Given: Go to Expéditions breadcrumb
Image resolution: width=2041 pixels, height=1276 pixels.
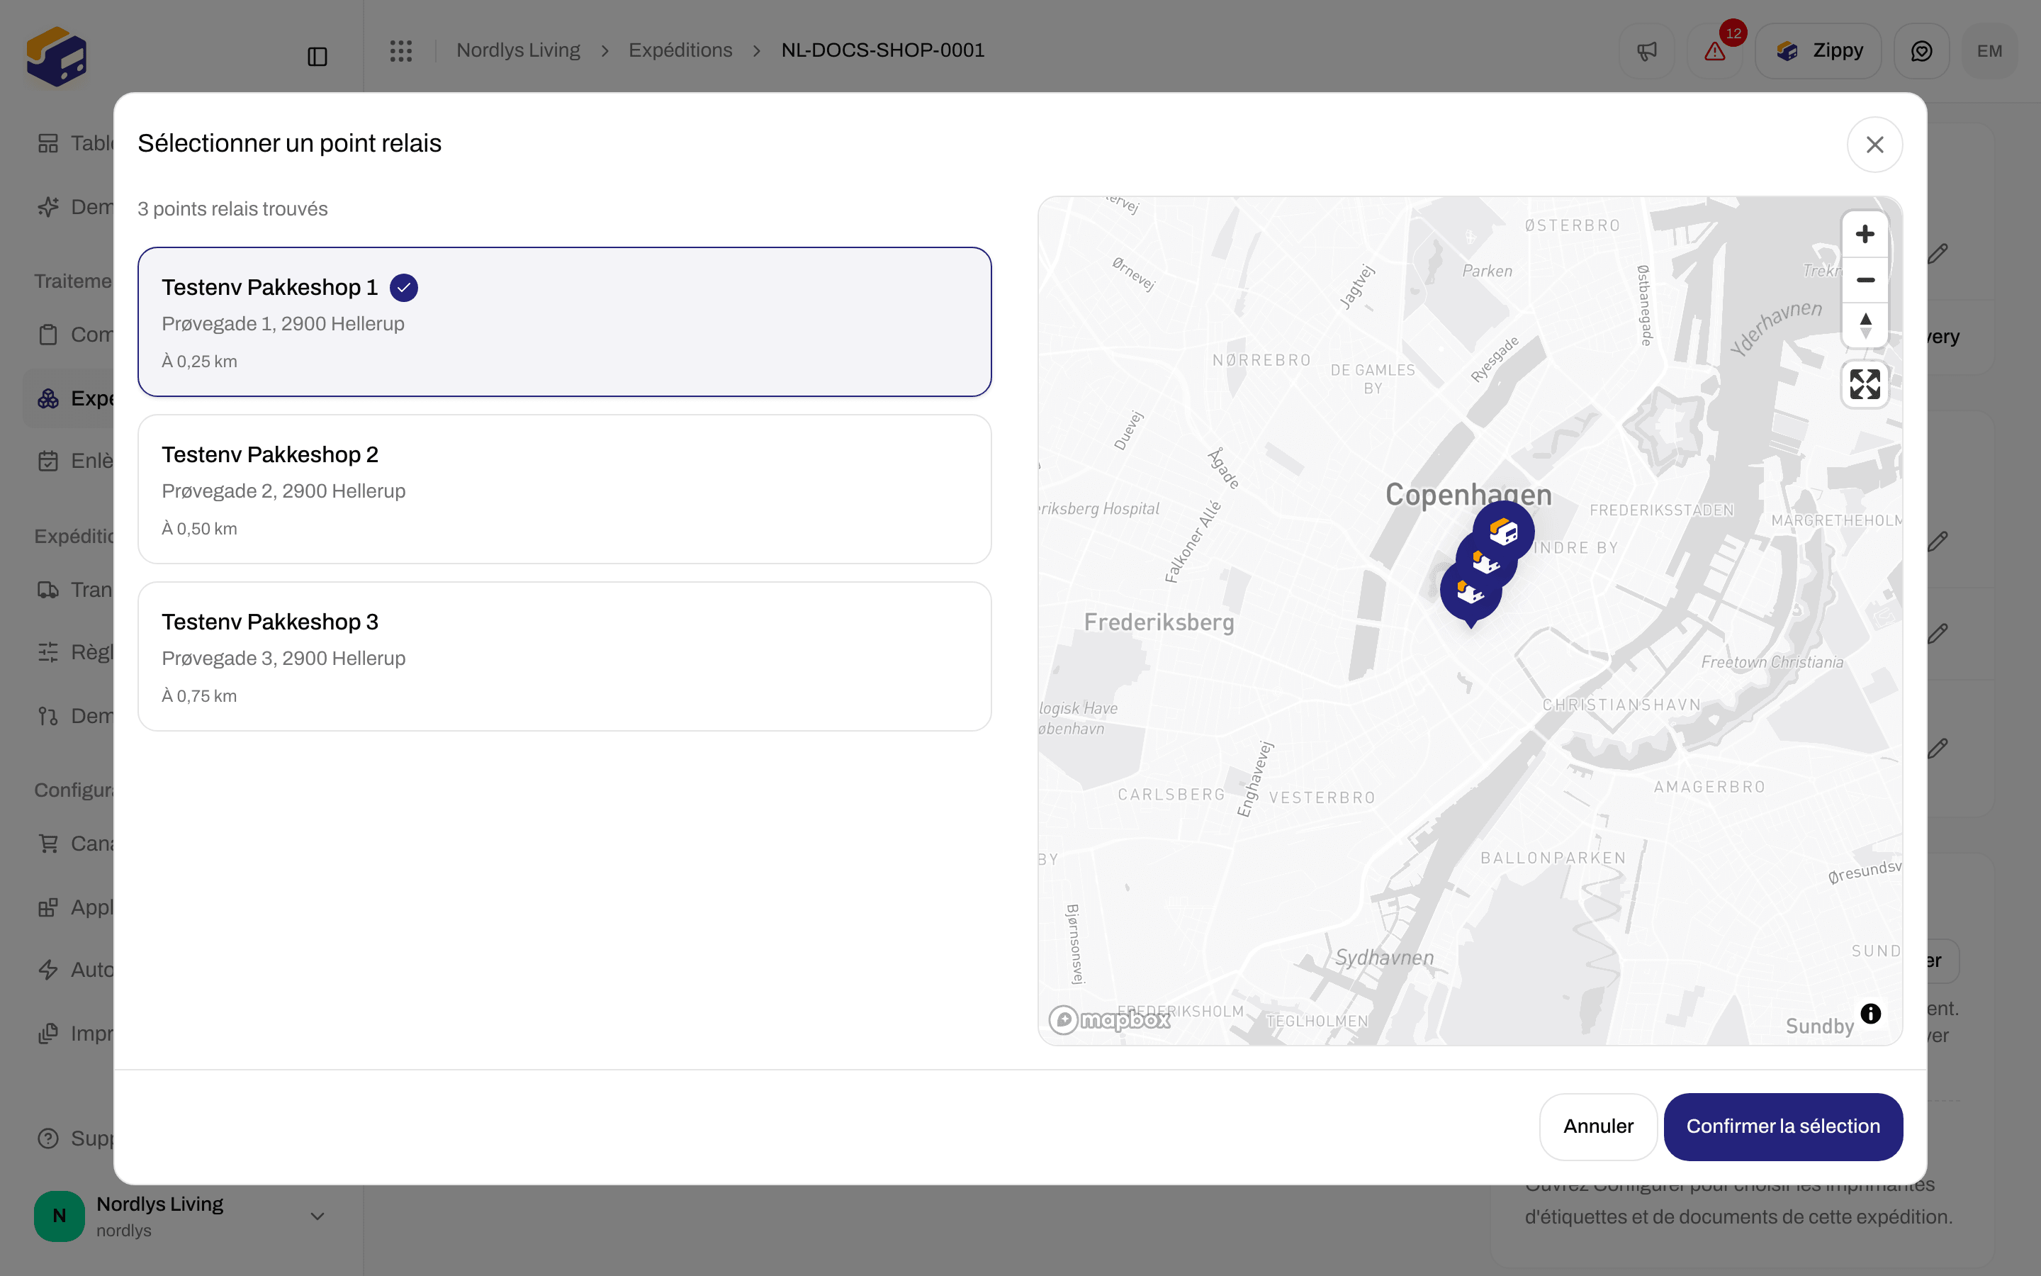Looking at the screenshot, I should point(680,50).
